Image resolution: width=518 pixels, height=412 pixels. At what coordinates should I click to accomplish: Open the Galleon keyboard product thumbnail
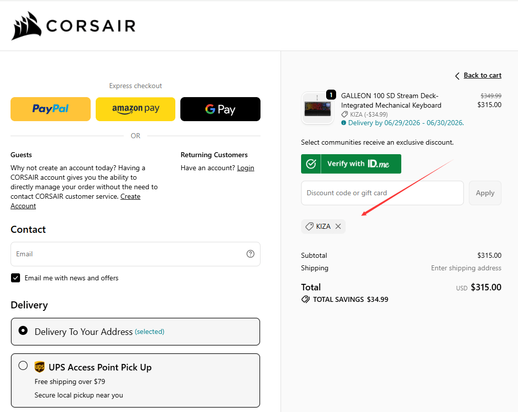318,108
